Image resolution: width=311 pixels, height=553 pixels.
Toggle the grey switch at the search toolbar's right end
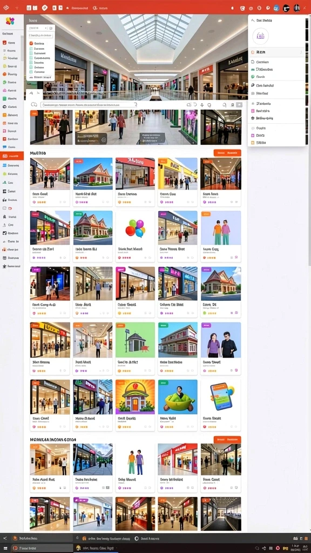(239, 105)
